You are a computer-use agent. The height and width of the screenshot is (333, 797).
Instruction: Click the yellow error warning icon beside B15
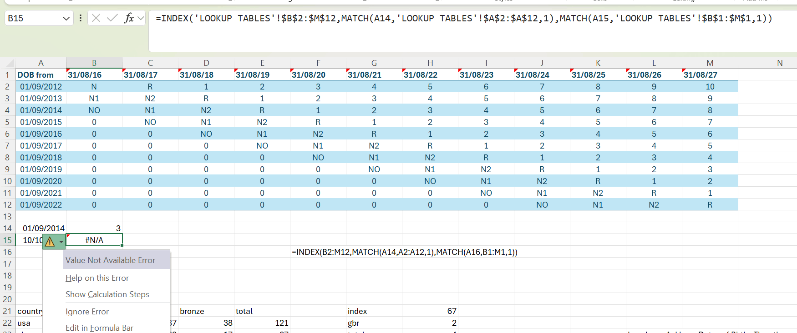point(50,242)
